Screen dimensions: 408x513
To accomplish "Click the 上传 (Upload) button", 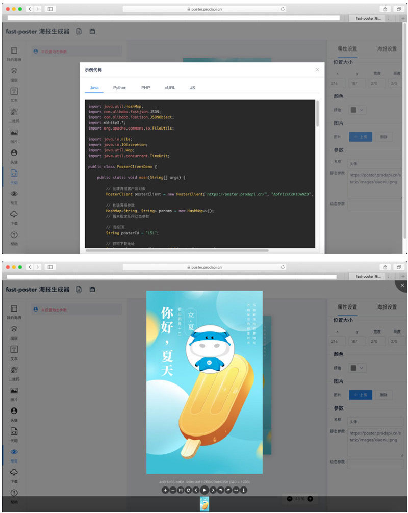I will click(361, 137).
